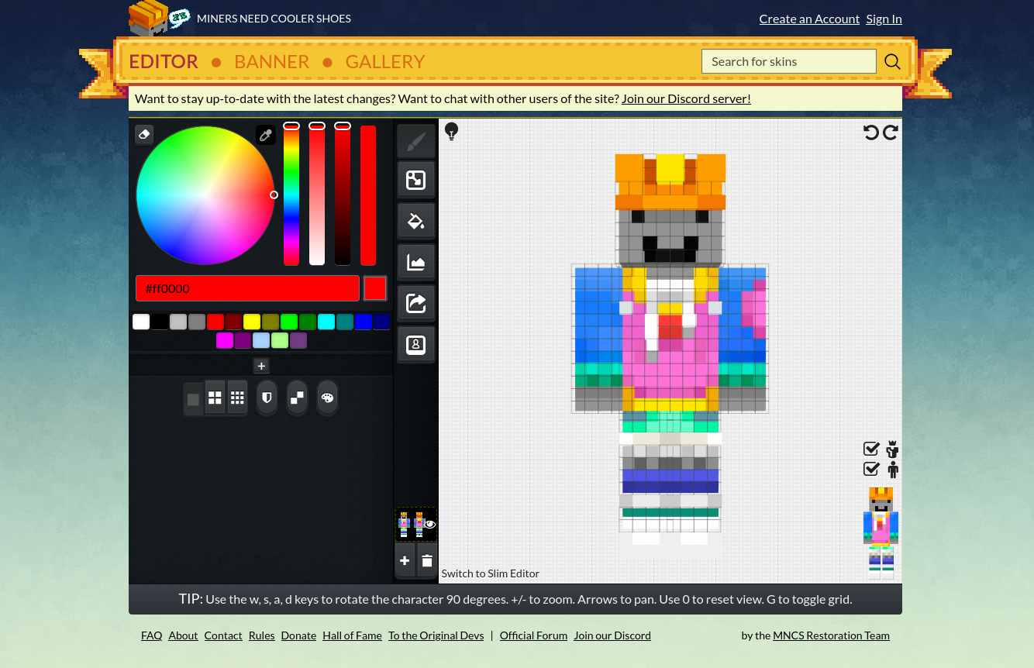The image size is (1034, 668).
Task: Open the color palette options button
Action: pos(327,398)
